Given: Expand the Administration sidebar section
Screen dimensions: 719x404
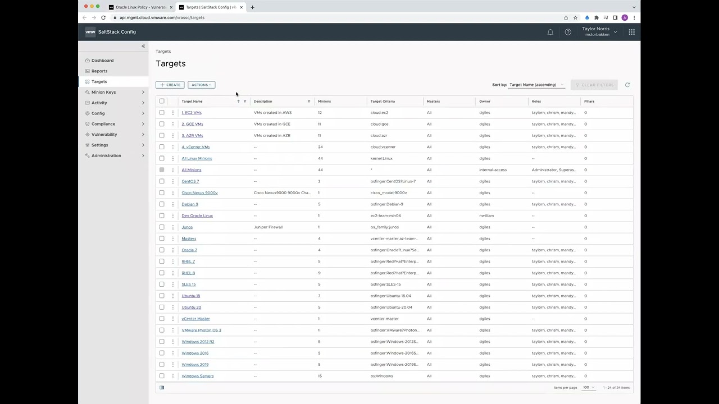Looking at the screenshot, I should click(143, 155).
